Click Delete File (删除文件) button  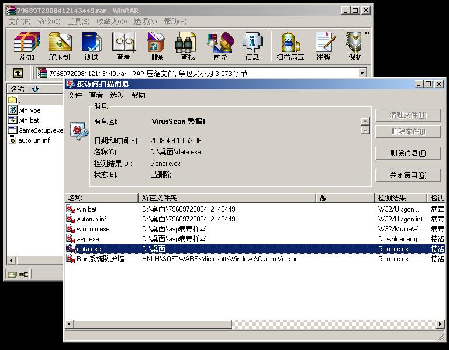coord(407,131)
